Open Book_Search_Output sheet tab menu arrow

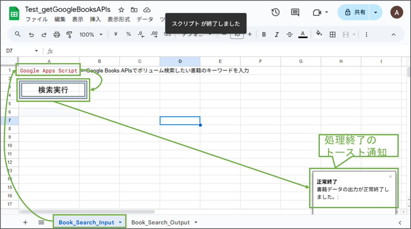coord(196,222)
